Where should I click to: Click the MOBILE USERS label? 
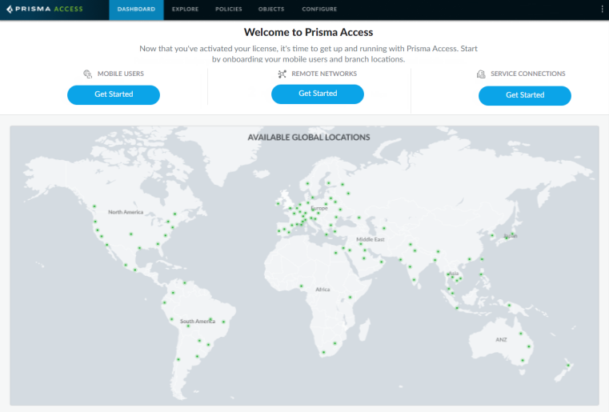[x=121, y=74]
